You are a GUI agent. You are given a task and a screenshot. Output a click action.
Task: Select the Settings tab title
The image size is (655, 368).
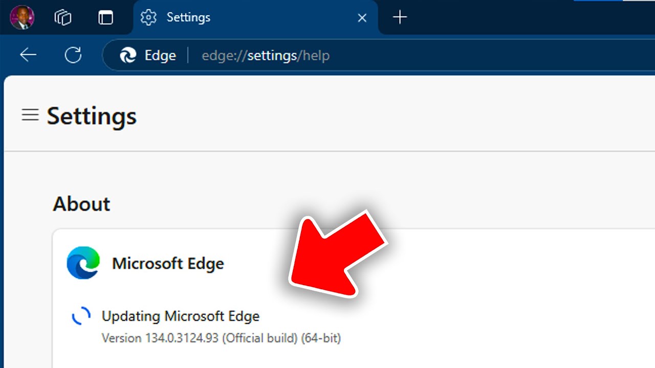point(188,17)
